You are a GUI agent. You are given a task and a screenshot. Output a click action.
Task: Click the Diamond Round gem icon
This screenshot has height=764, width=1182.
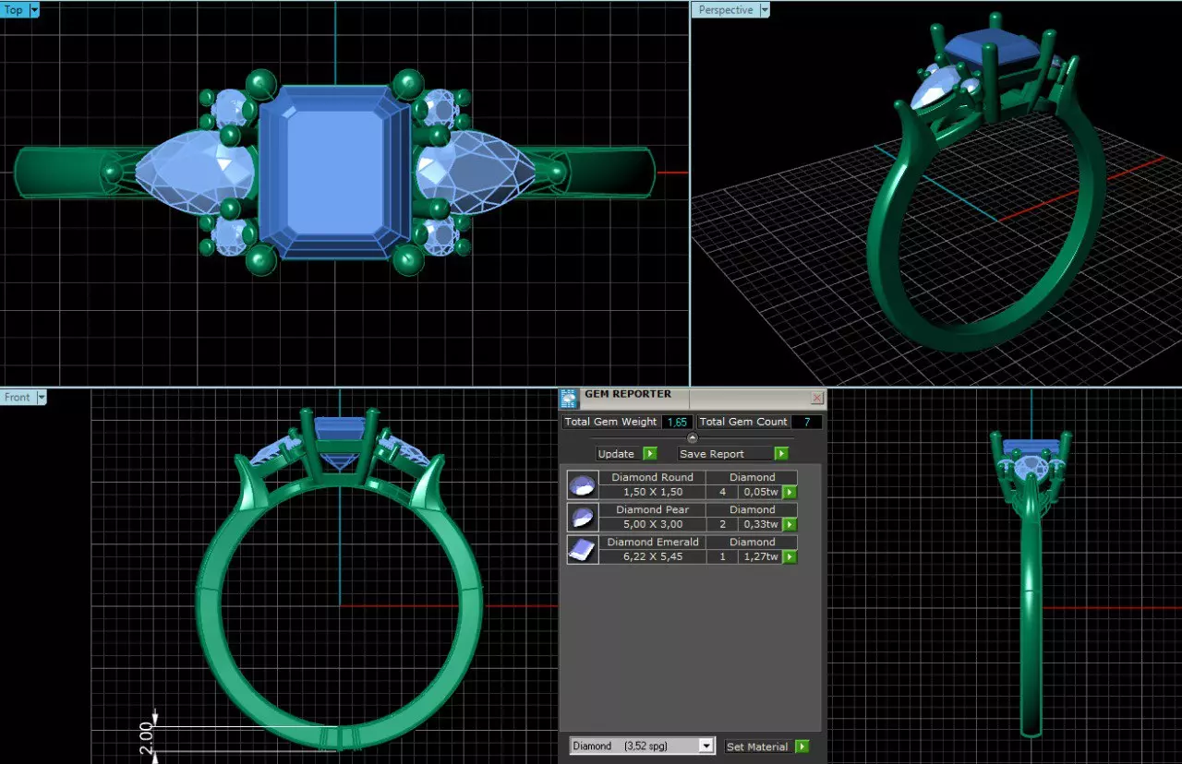[582, 485]
